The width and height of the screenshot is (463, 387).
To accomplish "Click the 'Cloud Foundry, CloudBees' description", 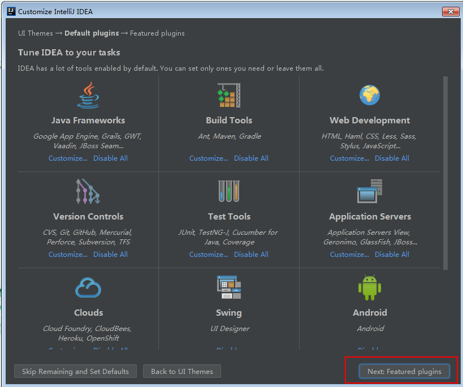I will pyautogui.click(x=88, y=333).
